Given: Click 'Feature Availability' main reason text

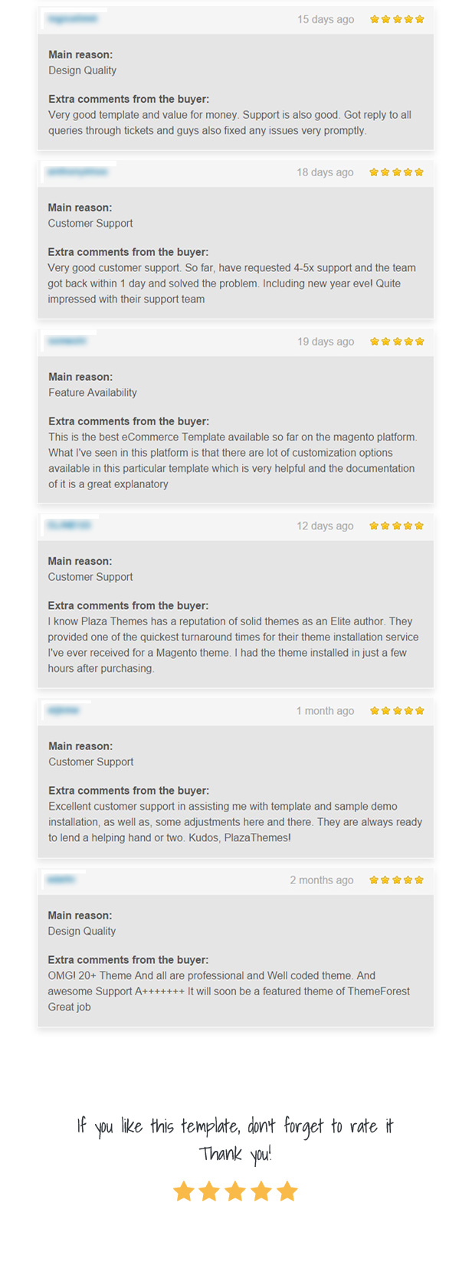Looking at the screenshot, I should point(93,392).
